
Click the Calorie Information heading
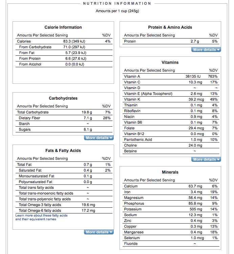(63, 27)
